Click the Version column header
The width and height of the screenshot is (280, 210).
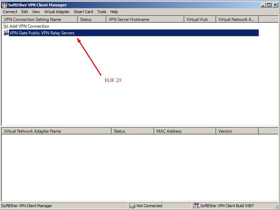tap(237, 131)
